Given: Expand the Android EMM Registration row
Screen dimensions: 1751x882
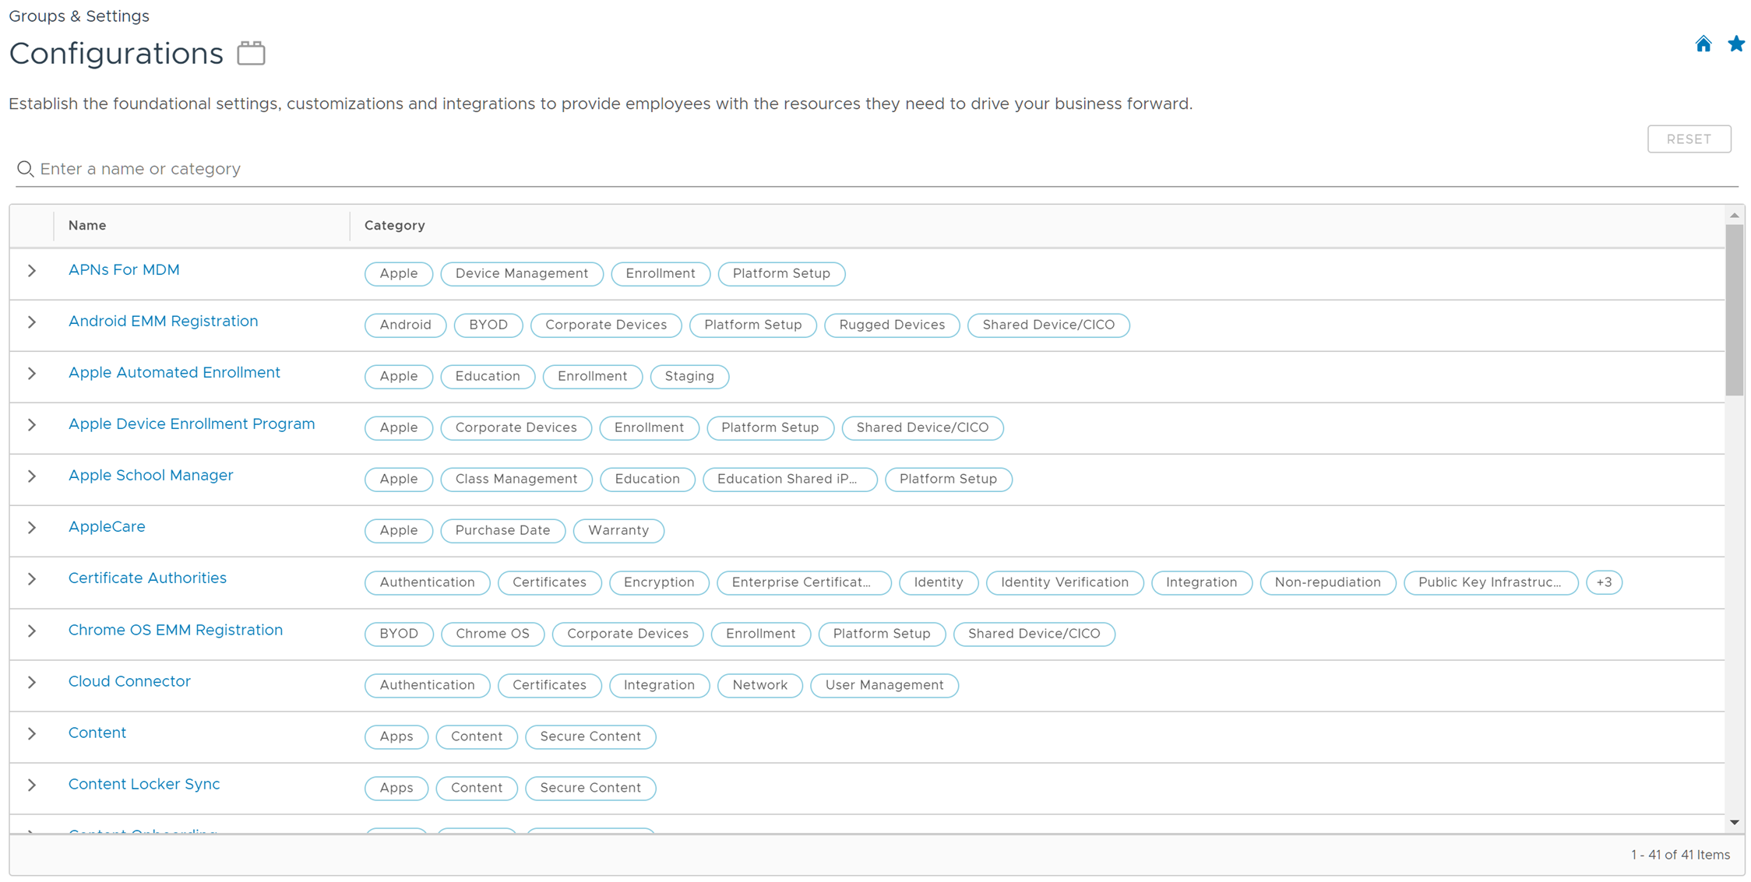Looking at the screenshot, I should [31, 325].
